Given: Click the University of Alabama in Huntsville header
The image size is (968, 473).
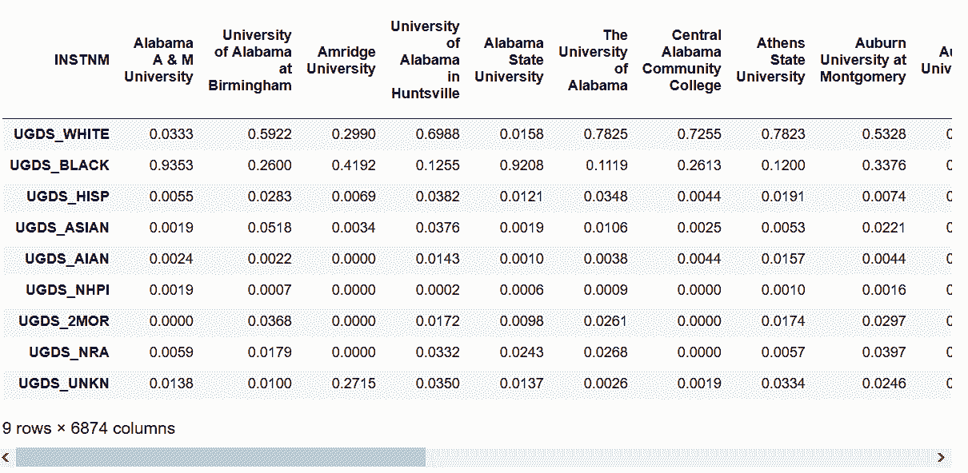Looking at the screenshot, I should point(425,60).
